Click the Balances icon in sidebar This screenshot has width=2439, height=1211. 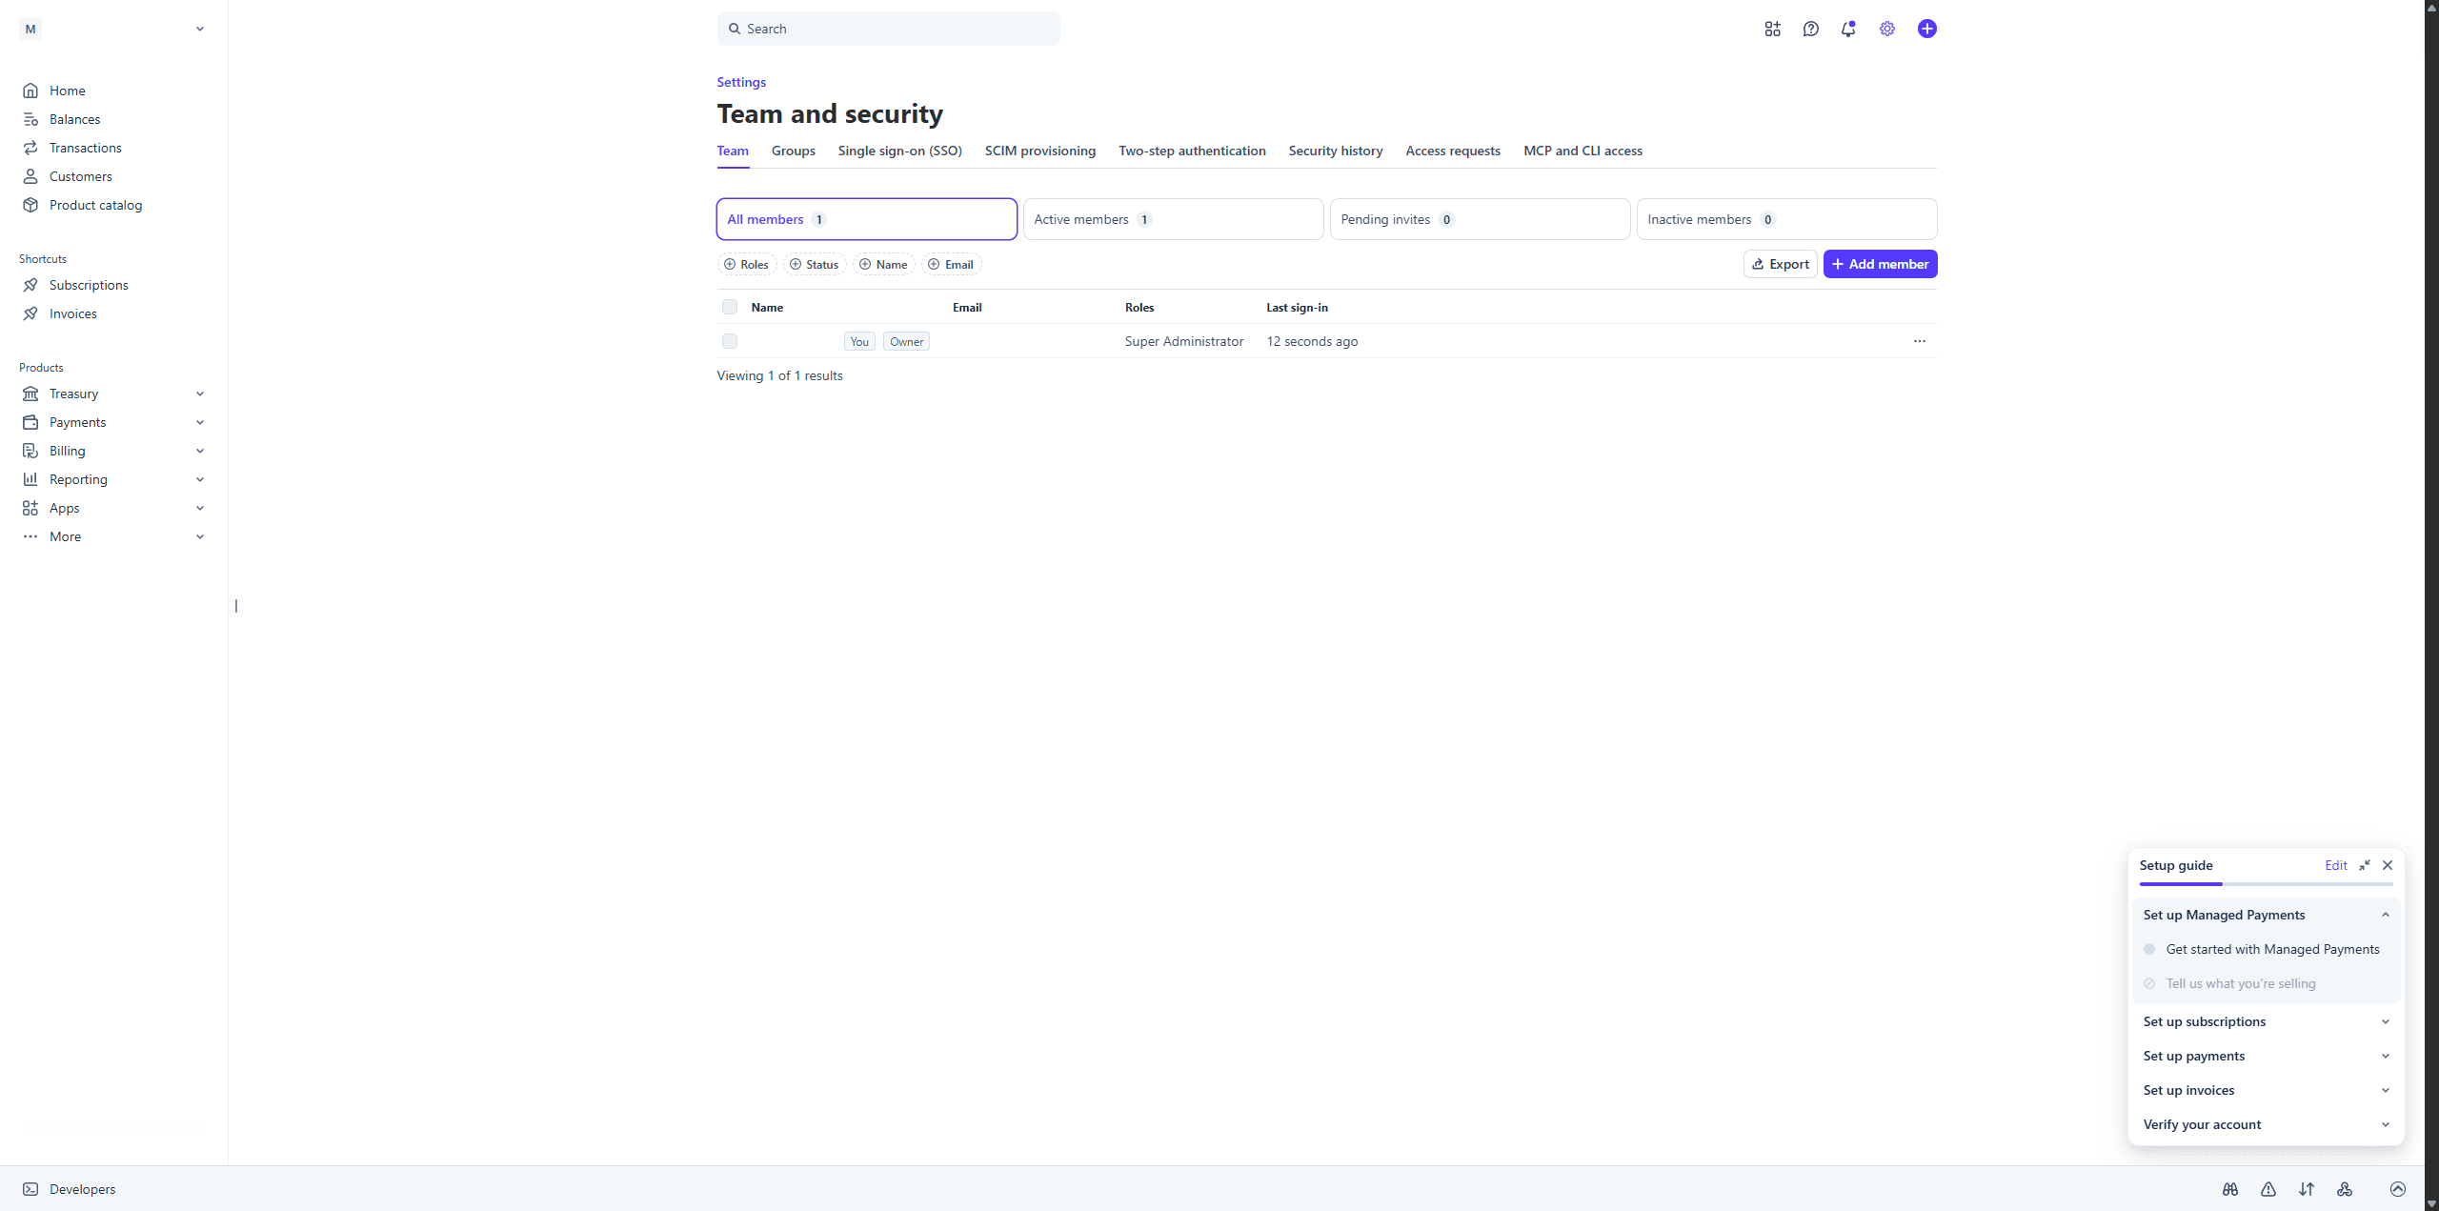30,119
